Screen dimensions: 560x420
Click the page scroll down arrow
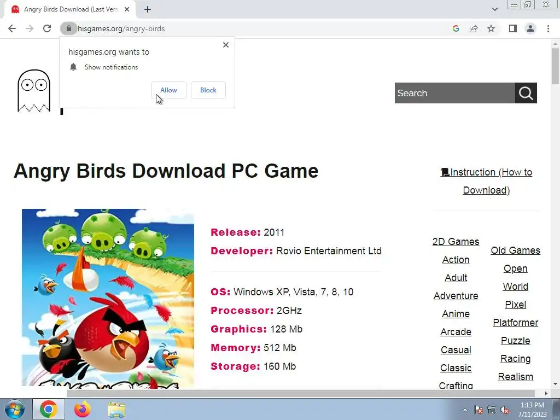click(555, 384)
